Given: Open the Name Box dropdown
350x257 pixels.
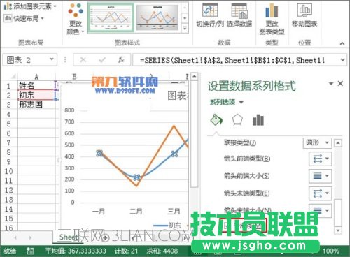Looking at the screenshot, I should click(52, 59).
